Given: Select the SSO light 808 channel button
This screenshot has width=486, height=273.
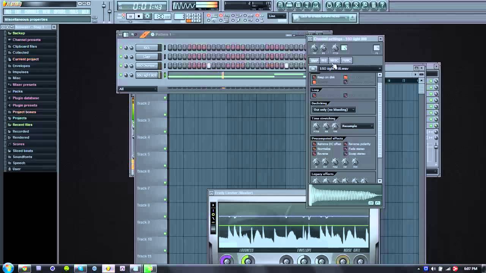Looking at the screenshot, I should (x=147, y=75).
